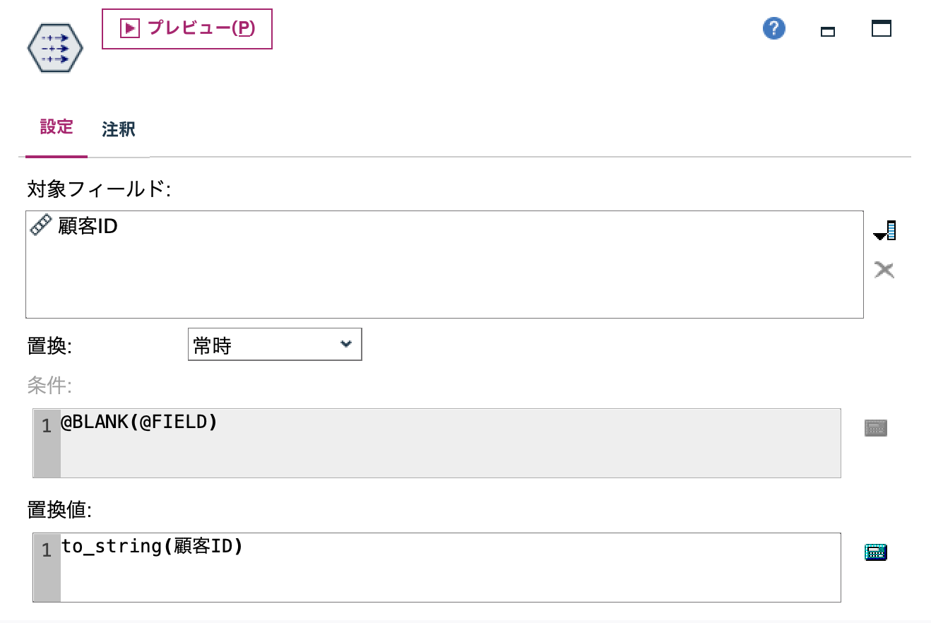Select 常時 in the replacement mode selector
This screenshot has height=623, width=931.
[275, 344]
